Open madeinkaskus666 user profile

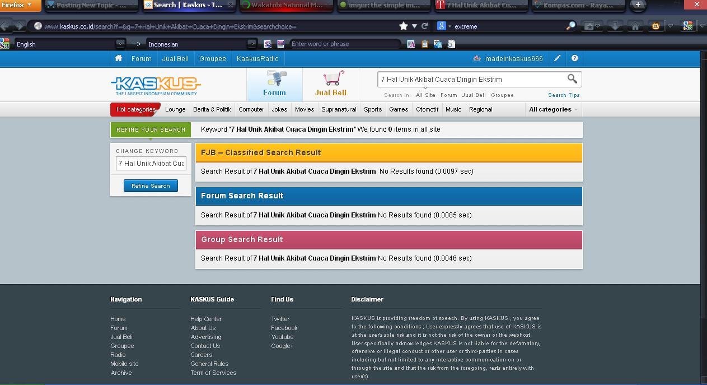point(514,58)
